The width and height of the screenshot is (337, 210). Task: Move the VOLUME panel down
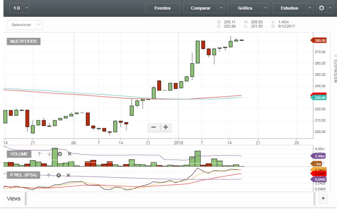[x=49, y=154]
